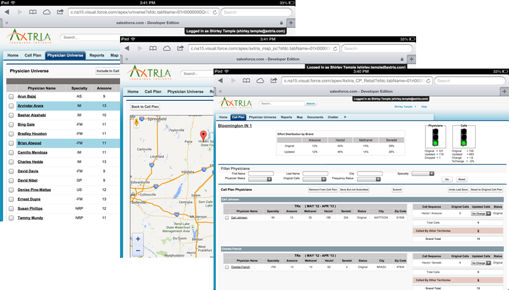Tick the checkbox for Arun Bajaj
509x290 pixels.
tap(11, 97)
